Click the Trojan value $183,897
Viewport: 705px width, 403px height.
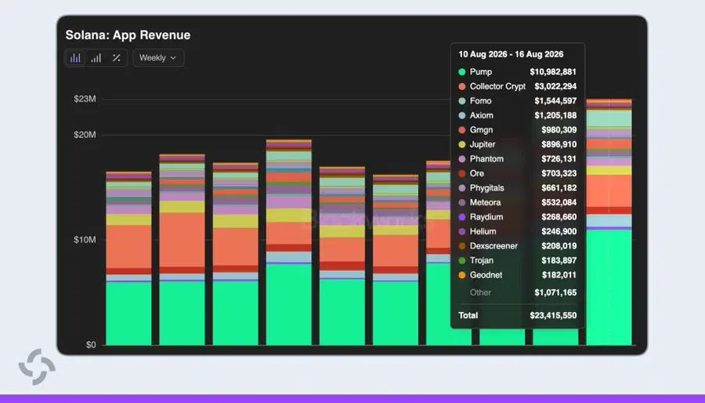559,260
